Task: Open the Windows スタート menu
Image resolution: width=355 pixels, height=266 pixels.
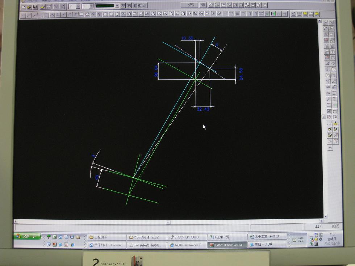Action: pos(28,237)
